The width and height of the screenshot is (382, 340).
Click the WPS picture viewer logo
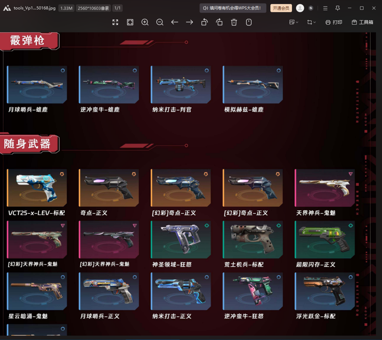[7, 8]
